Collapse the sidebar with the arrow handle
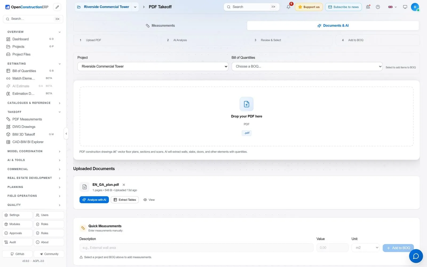The height and width of the screenshot is (267, 427). [x=66, y=133]
